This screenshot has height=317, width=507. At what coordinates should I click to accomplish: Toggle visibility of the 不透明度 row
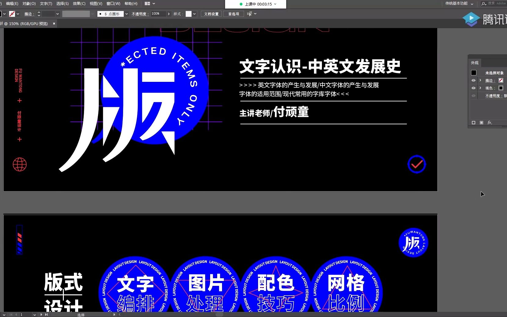473,96
